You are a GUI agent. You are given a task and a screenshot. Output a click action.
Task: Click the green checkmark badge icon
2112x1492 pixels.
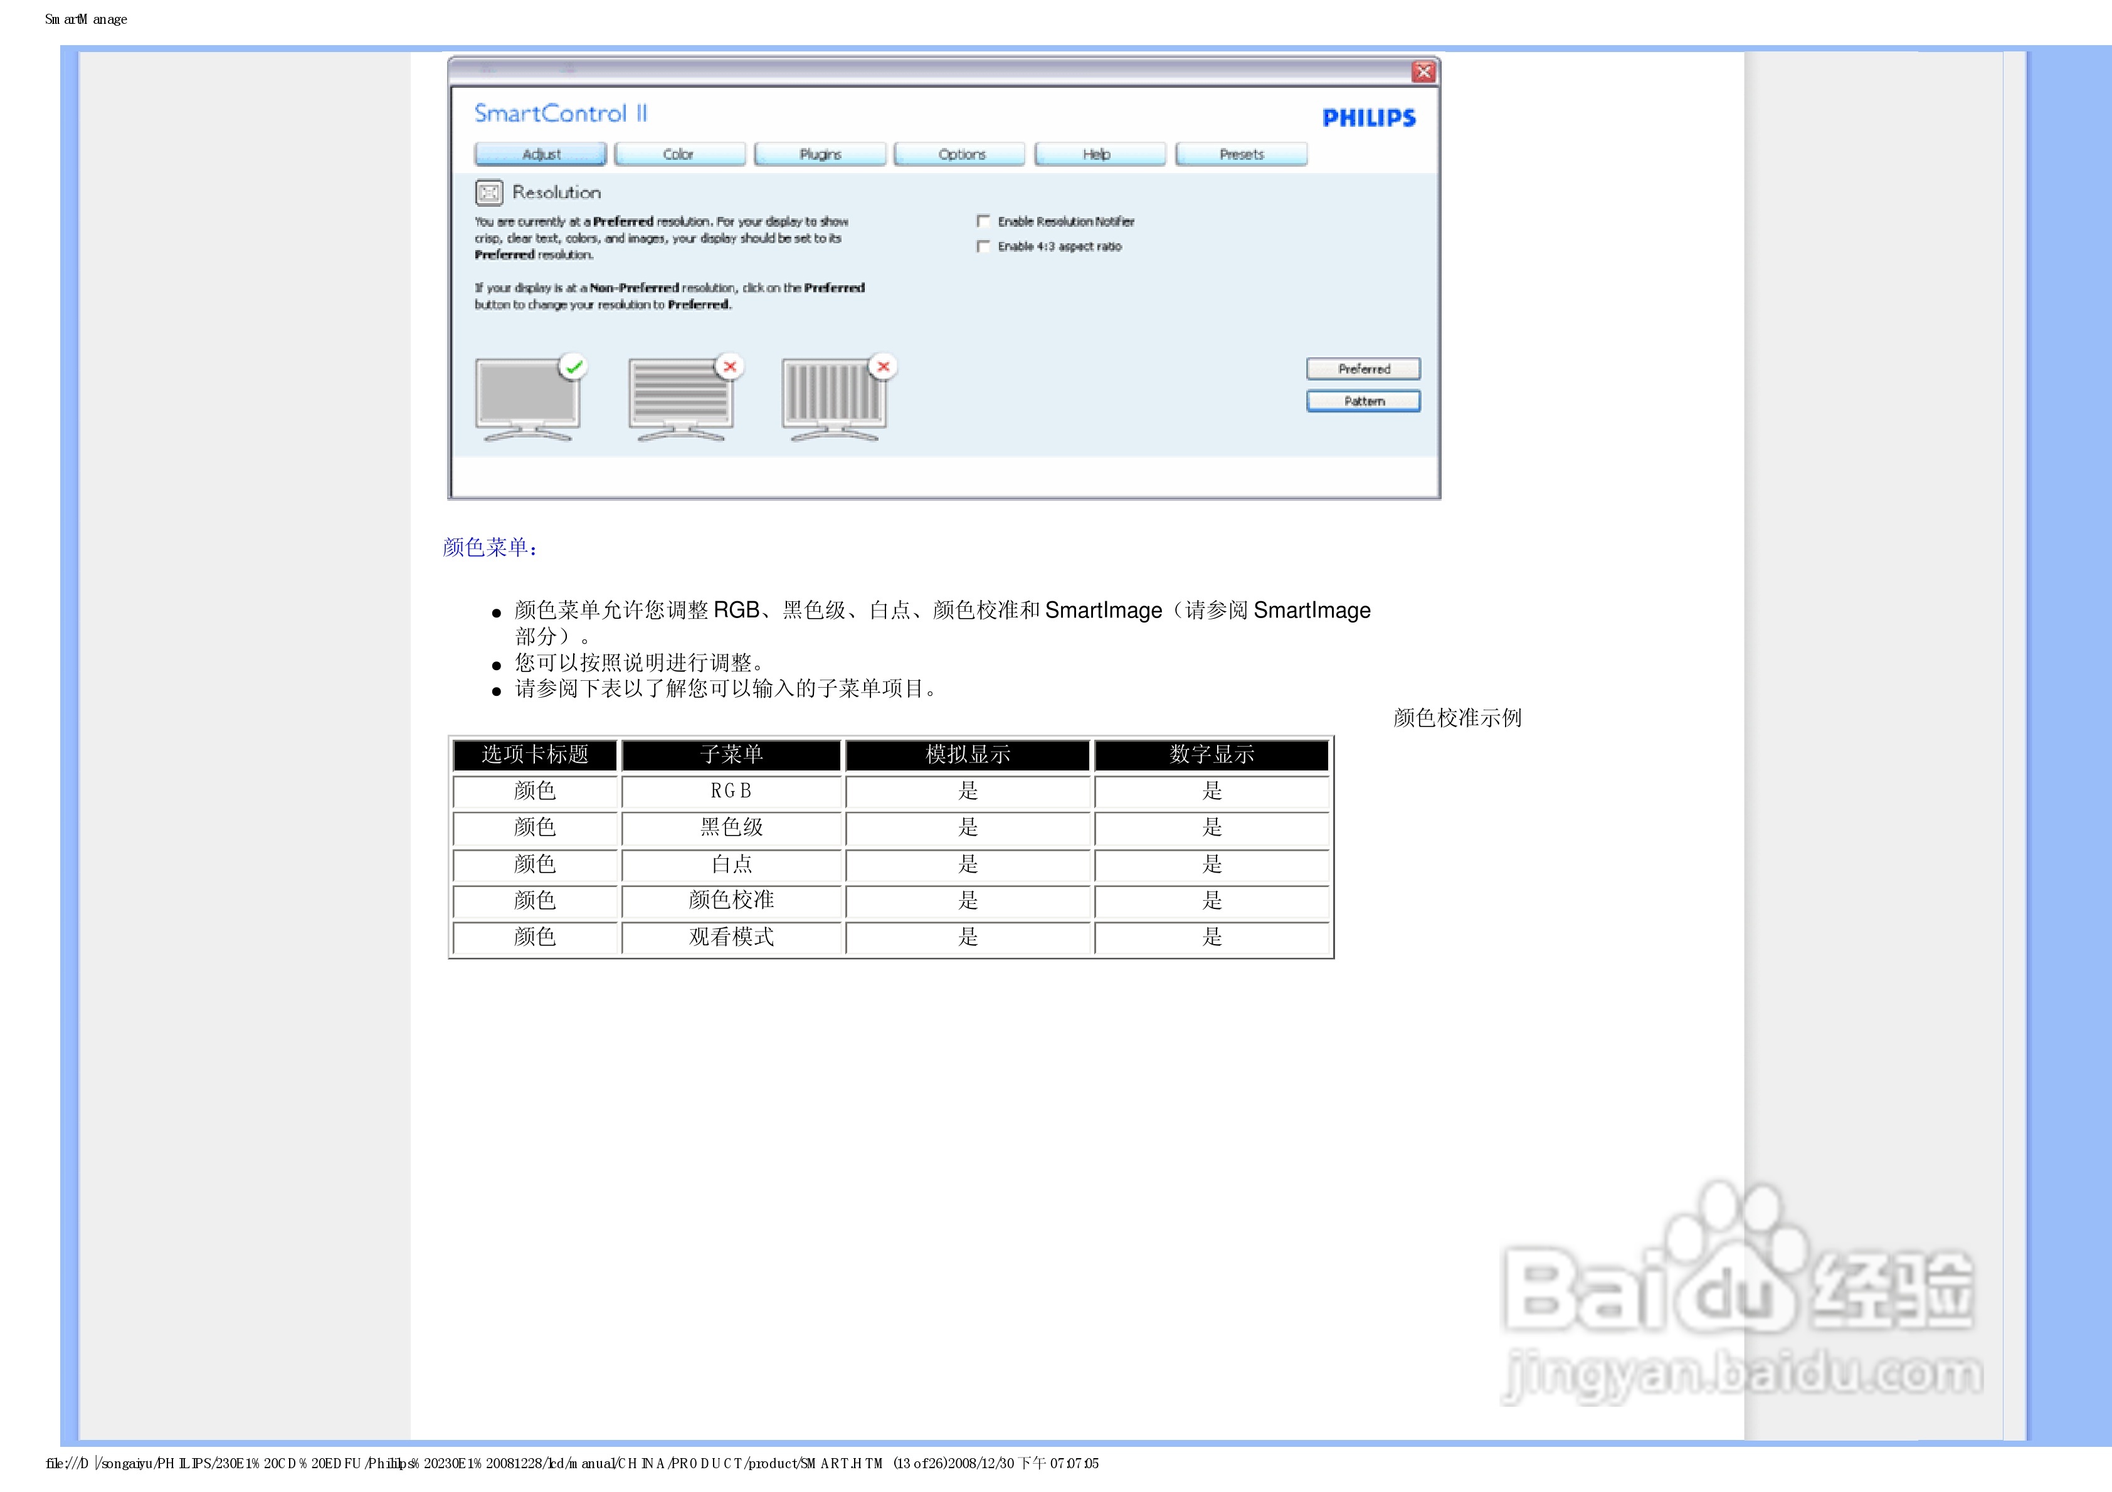(x=574, y=367)
